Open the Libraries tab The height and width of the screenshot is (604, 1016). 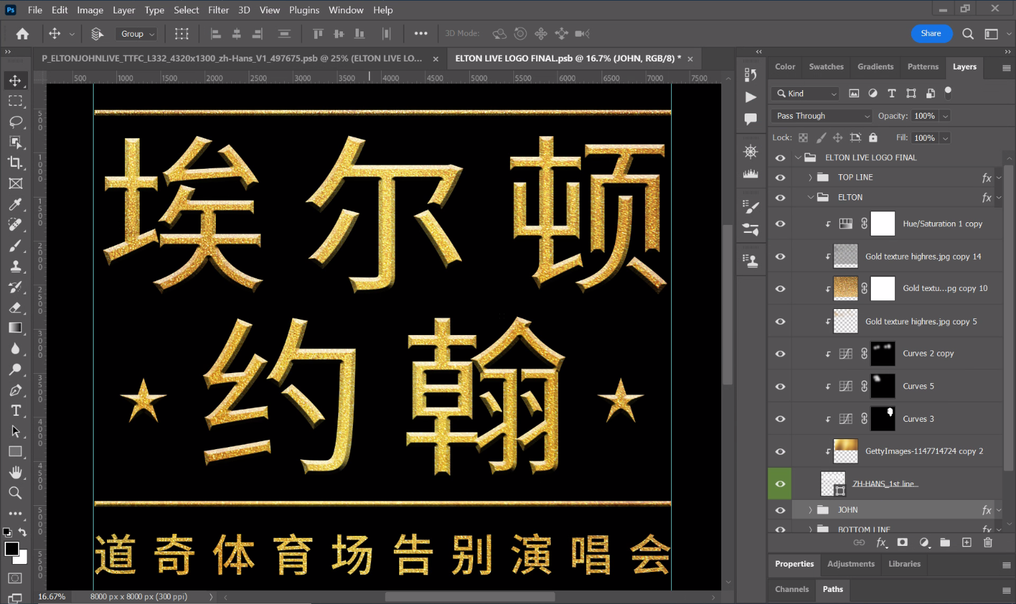(904, 564)
